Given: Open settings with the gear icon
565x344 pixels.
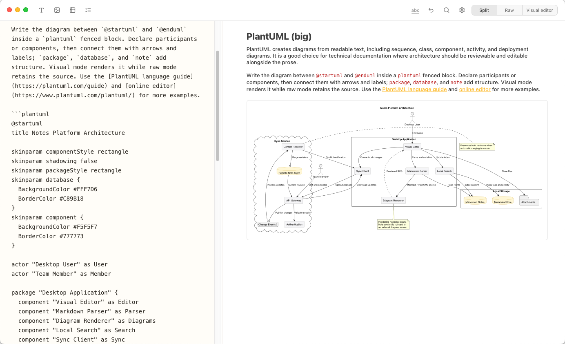Looking at the screenshot, I should click(462, 10).
